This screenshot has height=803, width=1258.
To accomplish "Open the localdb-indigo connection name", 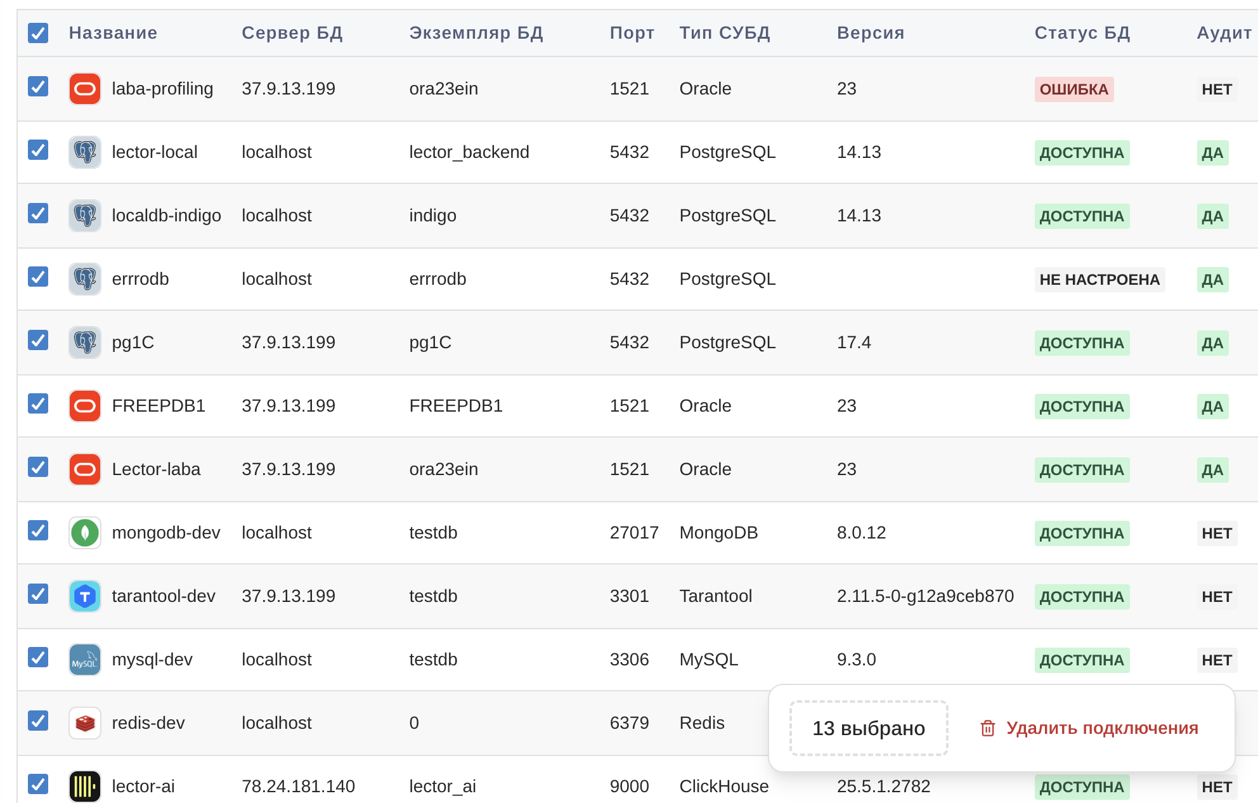I will coord(166,216).
